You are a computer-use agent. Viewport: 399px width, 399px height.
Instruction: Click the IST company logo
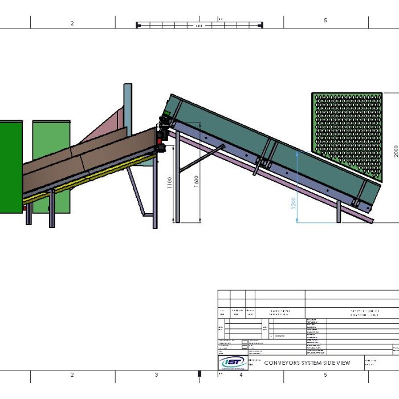[x=231, y=362]
